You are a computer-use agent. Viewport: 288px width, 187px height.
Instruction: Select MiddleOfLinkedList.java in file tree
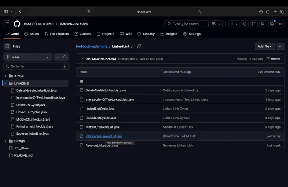coord(33,119)
